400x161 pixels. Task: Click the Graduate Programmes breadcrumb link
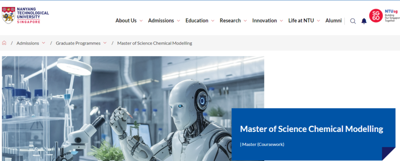(x=78, y=43)
